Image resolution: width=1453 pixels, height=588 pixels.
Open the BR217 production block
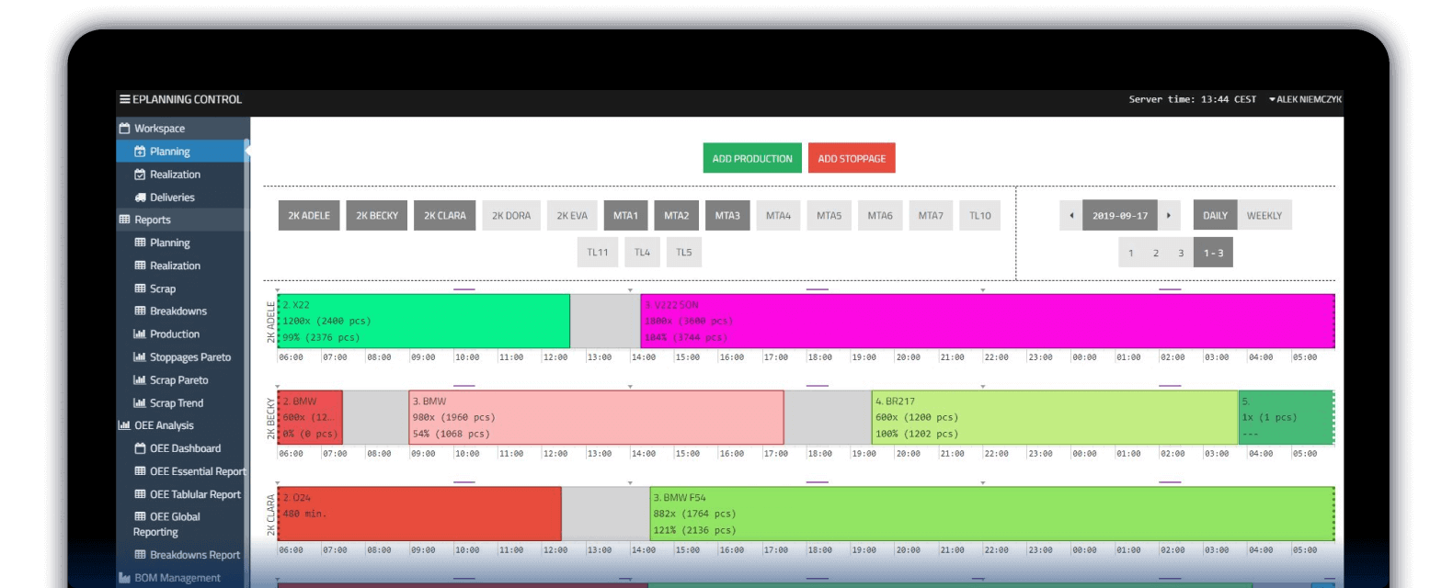[1056, 417]
